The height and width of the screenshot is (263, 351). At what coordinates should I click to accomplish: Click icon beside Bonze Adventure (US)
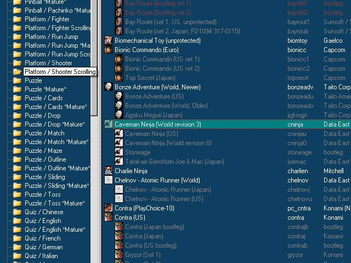click(x=119, y=96)
